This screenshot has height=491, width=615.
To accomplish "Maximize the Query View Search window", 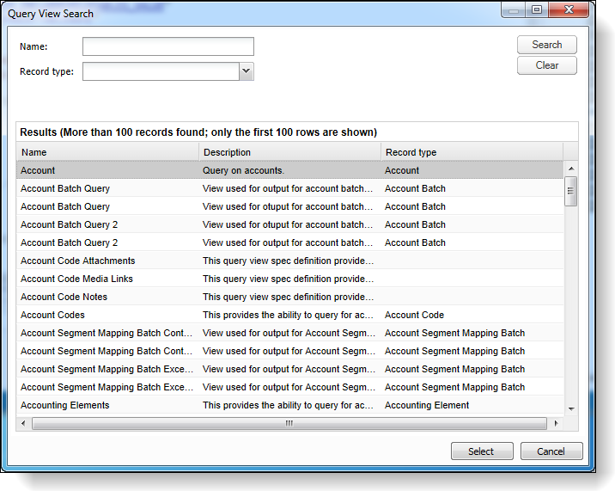I will [537, 9].
